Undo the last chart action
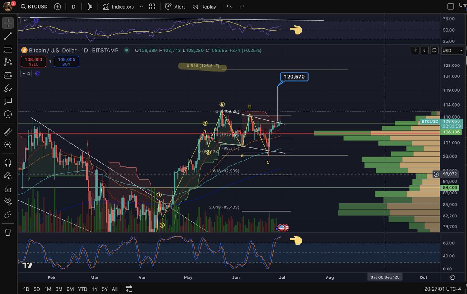 point(229,7)
